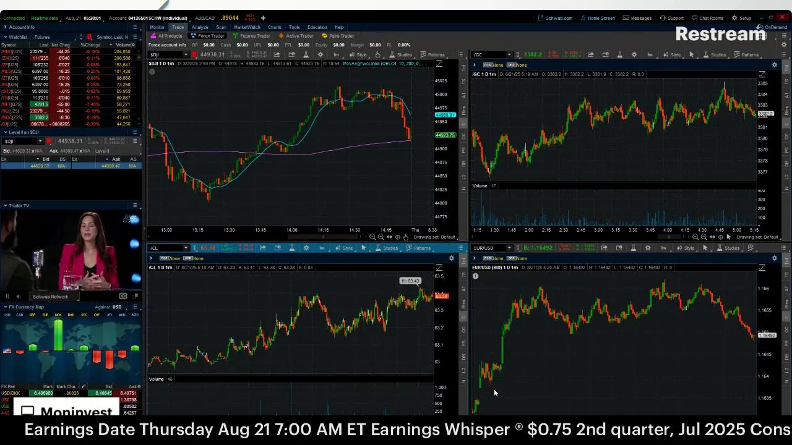Open /CL chart settings gear

tap(306, 248)
